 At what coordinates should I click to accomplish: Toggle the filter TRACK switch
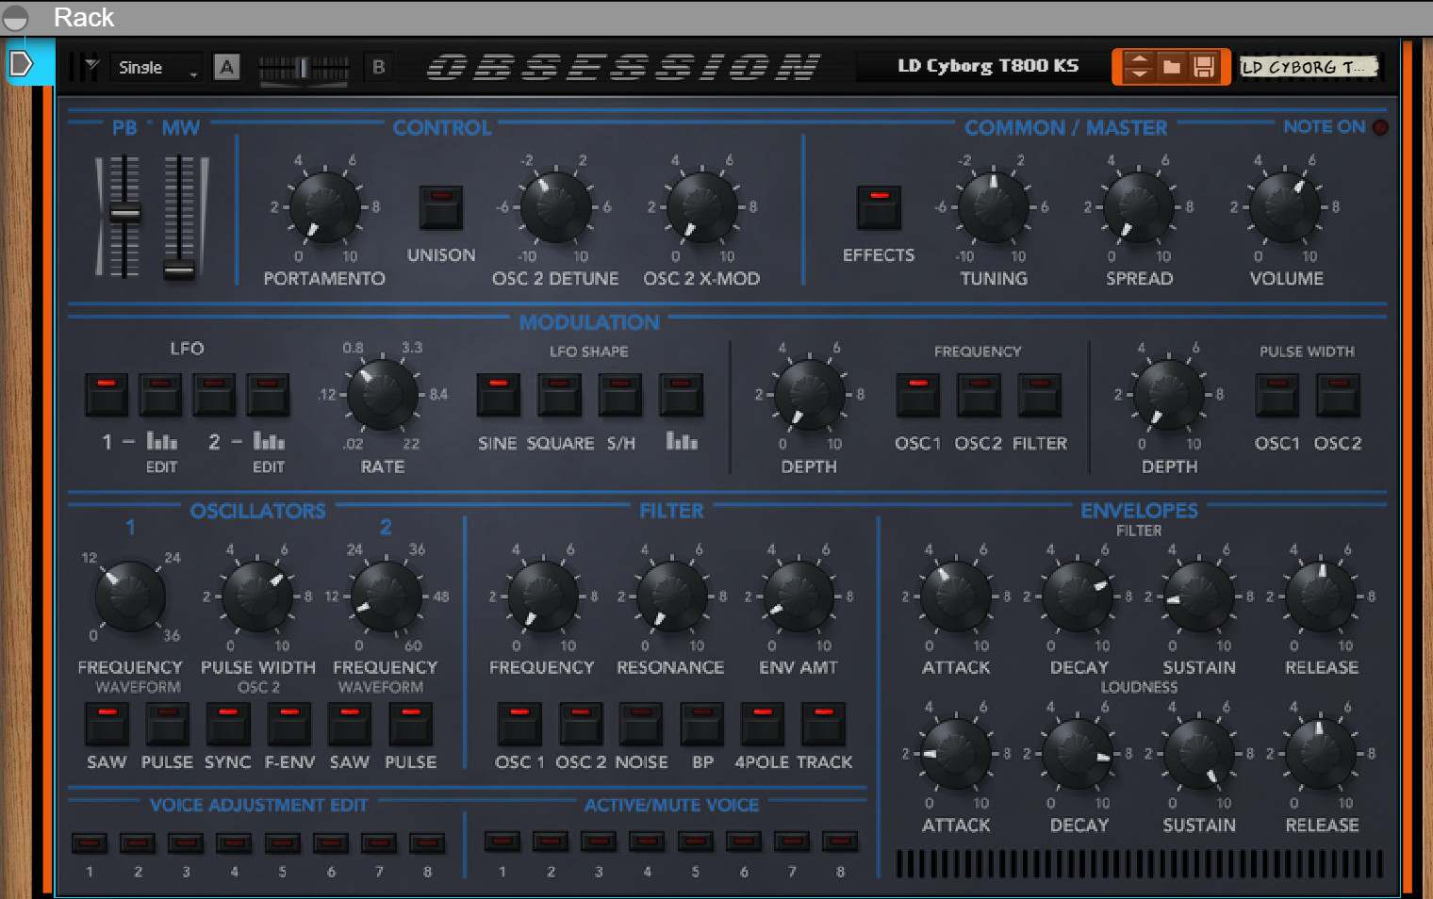823,724
